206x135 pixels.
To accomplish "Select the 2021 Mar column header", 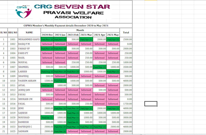I will tap(86, 35).
